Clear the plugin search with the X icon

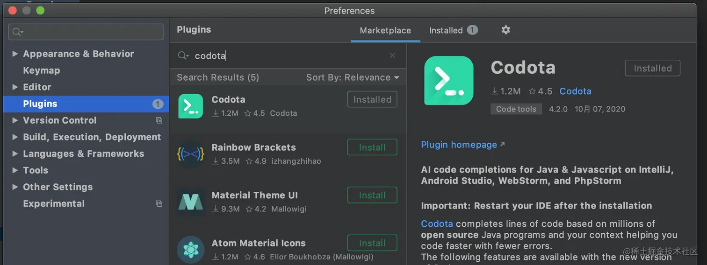[392, 56]
